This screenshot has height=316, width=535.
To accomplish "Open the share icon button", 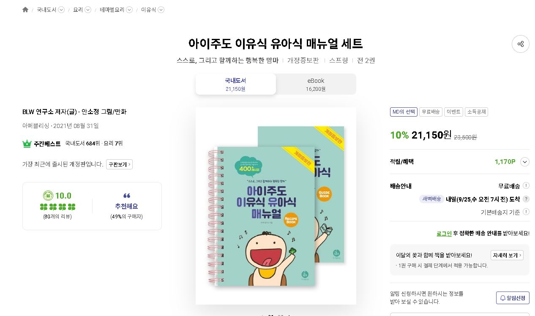I will 520,44.
